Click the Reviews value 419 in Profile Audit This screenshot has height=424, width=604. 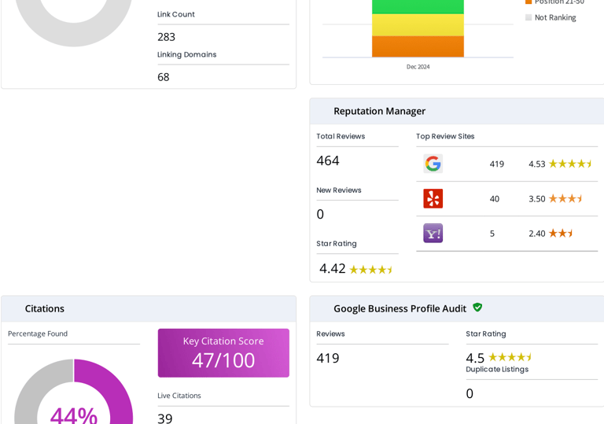click(x=328, y=358)
